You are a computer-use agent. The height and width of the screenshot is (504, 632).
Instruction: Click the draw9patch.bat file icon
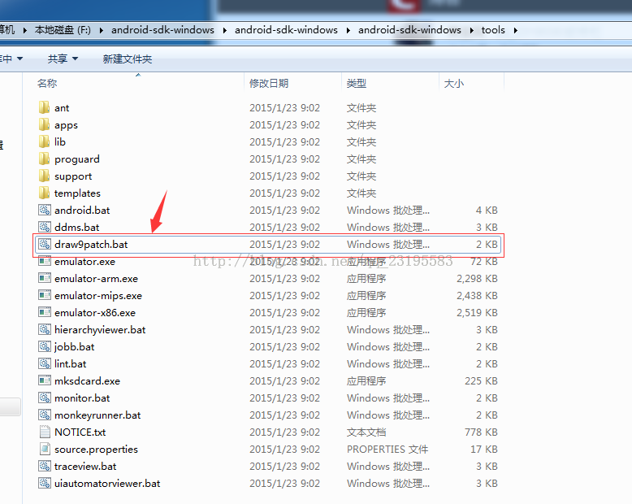(45, 244)
